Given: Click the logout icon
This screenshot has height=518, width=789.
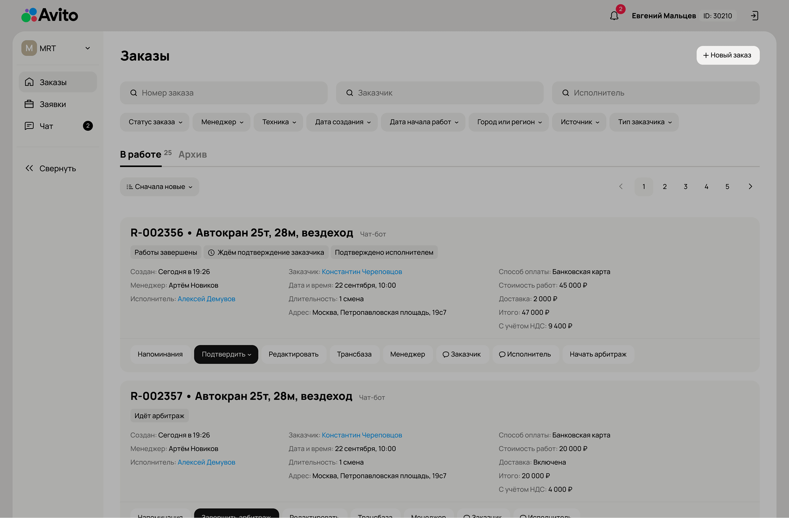Looking at the screenshot, I should [754, 15].
